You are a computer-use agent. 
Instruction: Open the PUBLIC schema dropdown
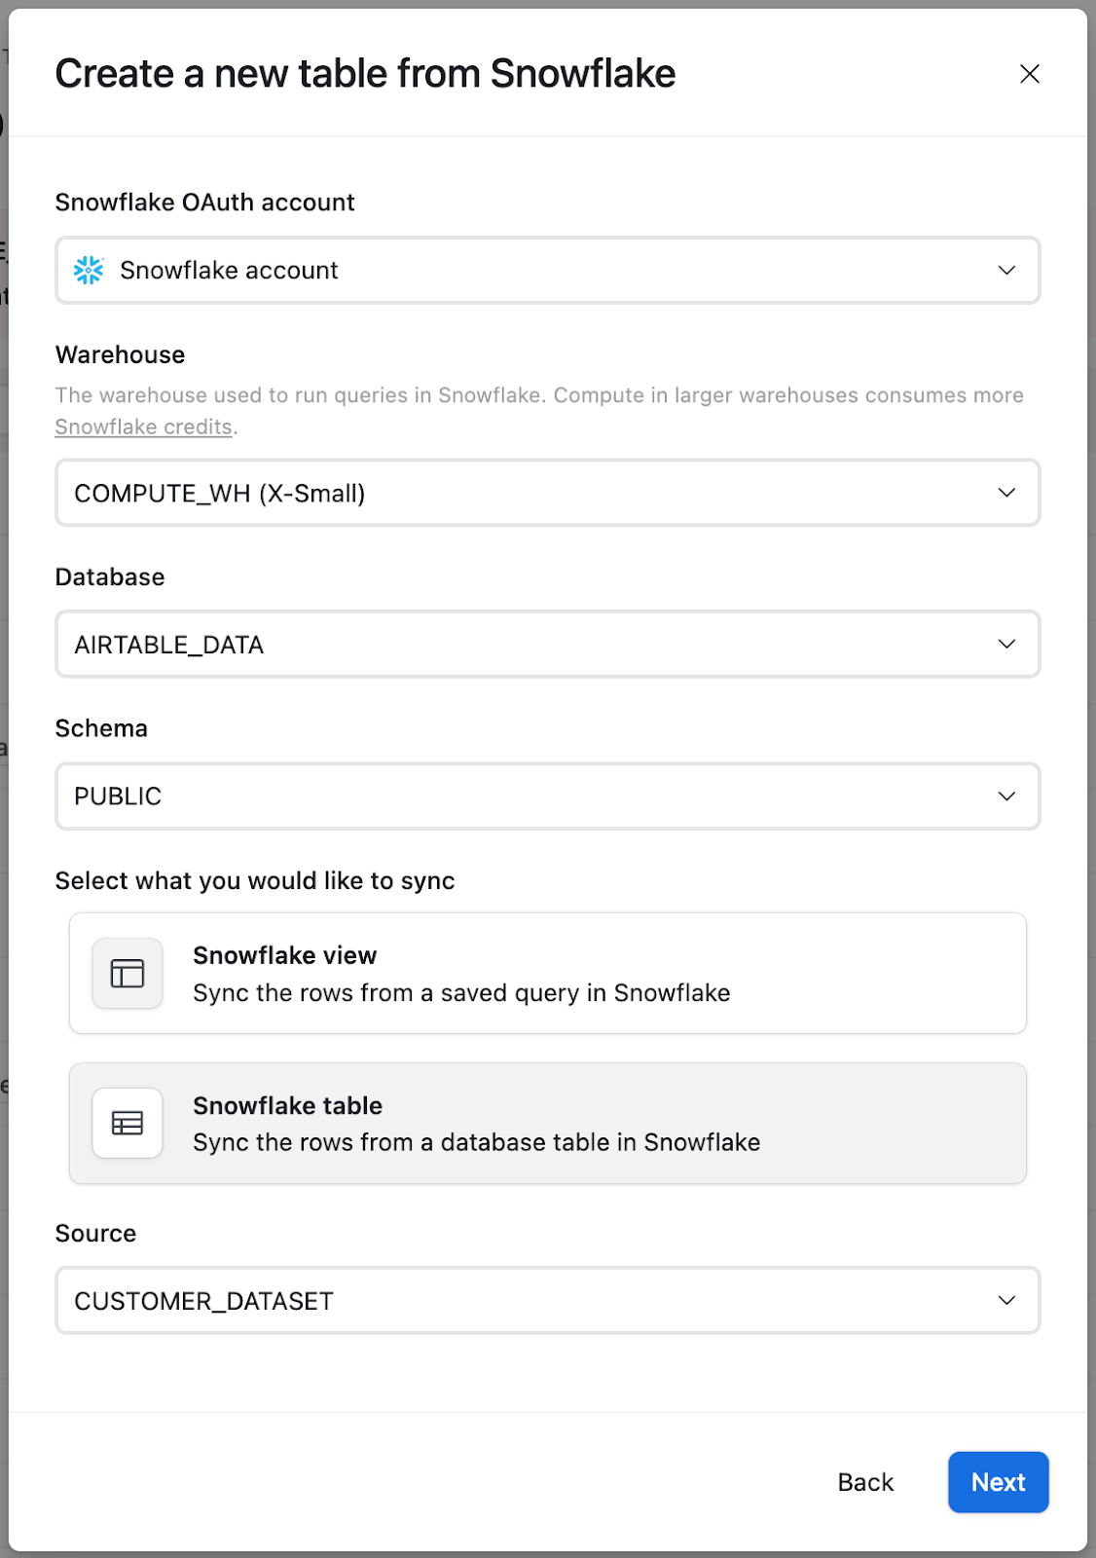(547, 796)
